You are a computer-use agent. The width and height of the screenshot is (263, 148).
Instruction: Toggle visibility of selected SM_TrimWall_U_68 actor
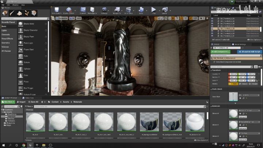[x=212, y=29]
